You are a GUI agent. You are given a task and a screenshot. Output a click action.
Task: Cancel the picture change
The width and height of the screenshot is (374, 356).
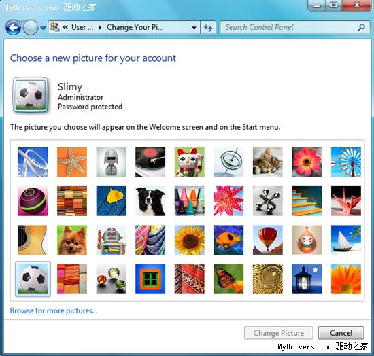click(x=341, y=333)
